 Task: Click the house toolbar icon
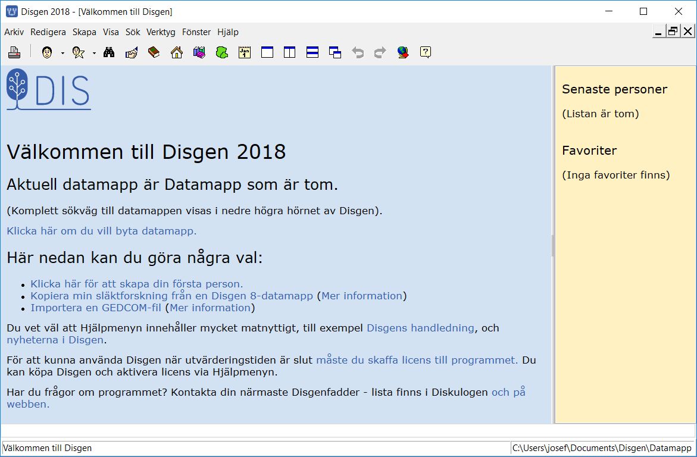tap(176, 52)
